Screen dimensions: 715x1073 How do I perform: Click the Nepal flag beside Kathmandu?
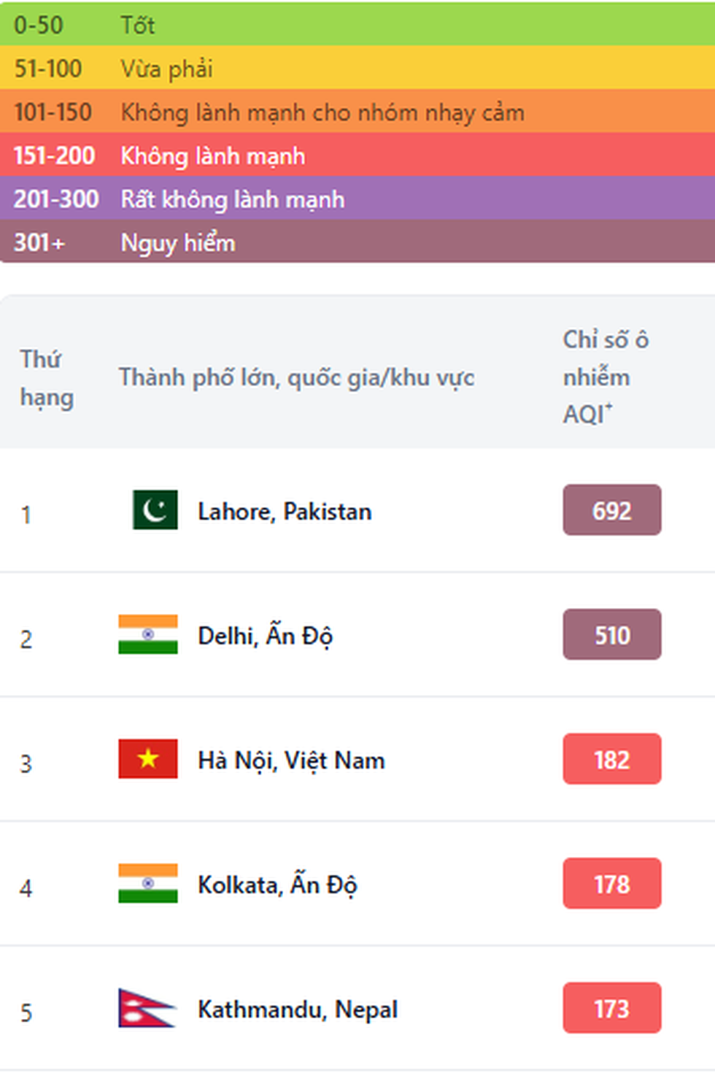(x=147, y=1008)
